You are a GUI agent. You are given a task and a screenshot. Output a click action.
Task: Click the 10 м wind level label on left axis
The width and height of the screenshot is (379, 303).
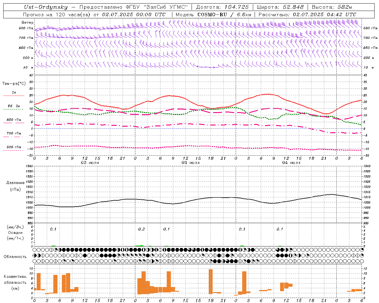click(x=28, y=67)
